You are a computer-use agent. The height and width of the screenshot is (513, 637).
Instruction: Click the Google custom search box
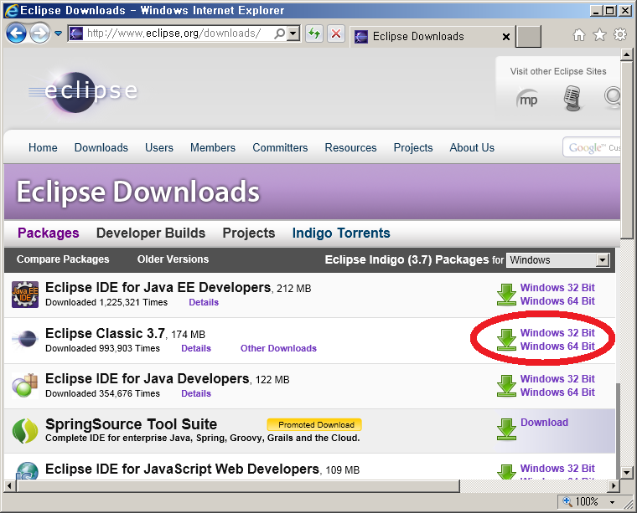tap(592, 147)
